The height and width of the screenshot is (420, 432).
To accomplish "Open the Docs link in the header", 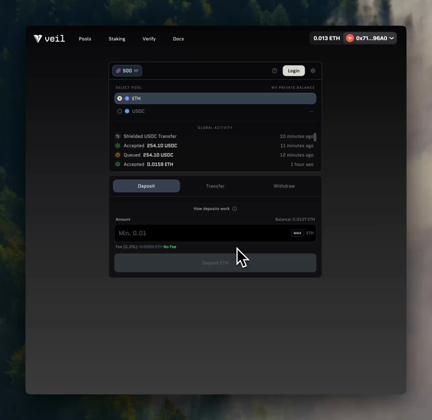I will [x=178, y=39].
